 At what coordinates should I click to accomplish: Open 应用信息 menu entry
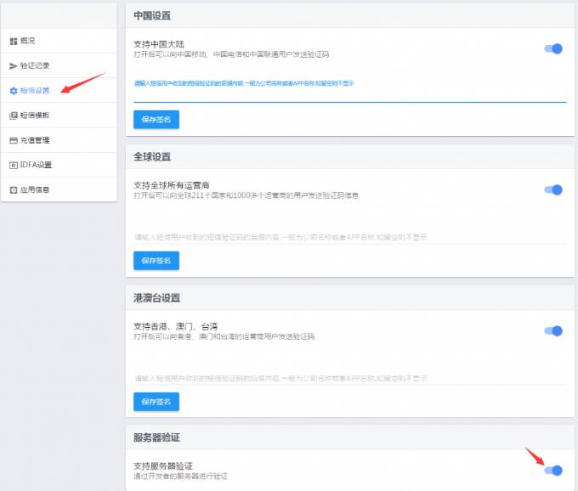(59, 189)
